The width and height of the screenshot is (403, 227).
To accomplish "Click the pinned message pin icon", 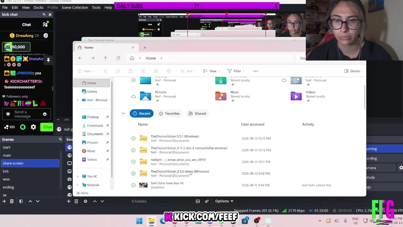I will pyautogui.click(x=48, y=60).
